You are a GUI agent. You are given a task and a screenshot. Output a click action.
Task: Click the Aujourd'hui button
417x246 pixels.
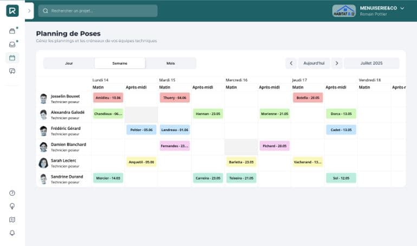pos(314,63)
